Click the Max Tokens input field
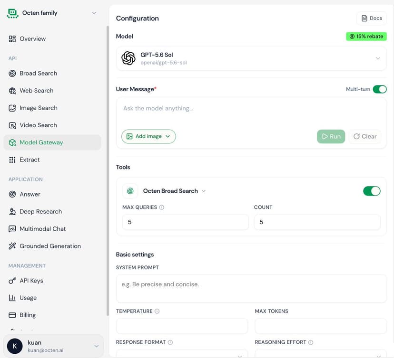This screenshot has width=394, height=358. point(321,326)
